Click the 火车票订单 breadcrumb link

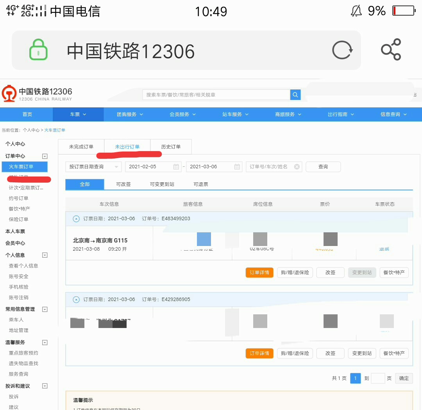pos(55,130)
